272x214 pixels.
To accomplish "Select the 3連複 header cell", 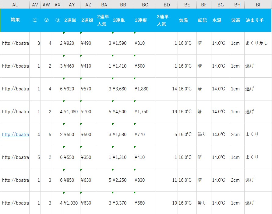I will tap(145, 20).
